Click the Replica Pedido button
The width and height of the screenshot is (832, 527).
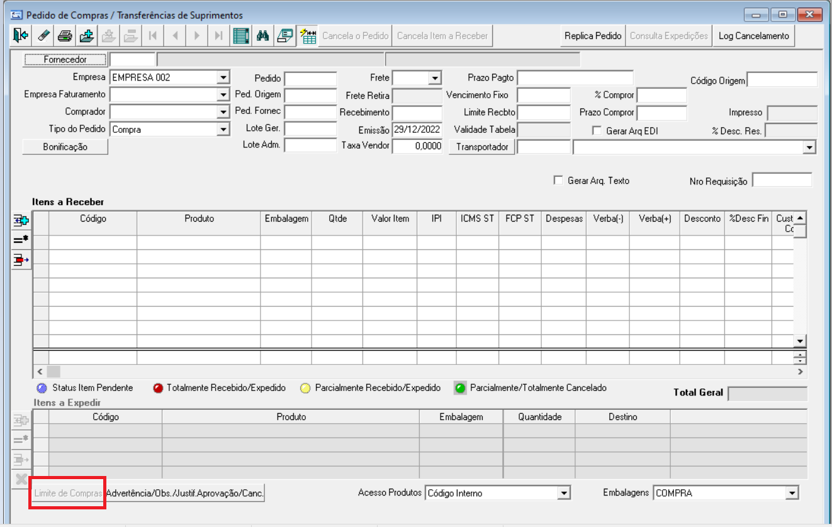click(x=593, y=36)
